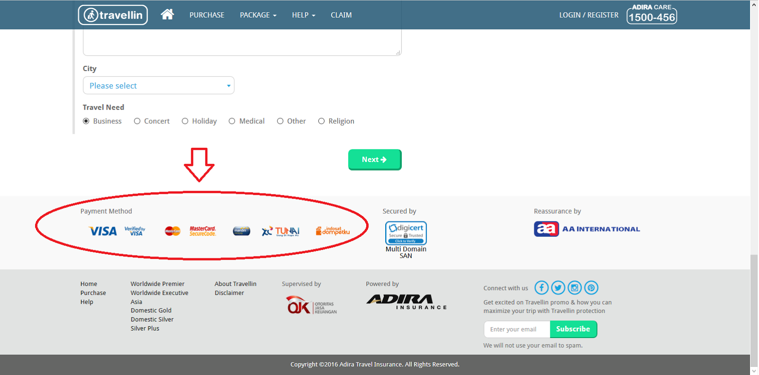This screenshot has height=375, width=759.
Task: Open the CLAIM menu item
Action: click(341, 15)
